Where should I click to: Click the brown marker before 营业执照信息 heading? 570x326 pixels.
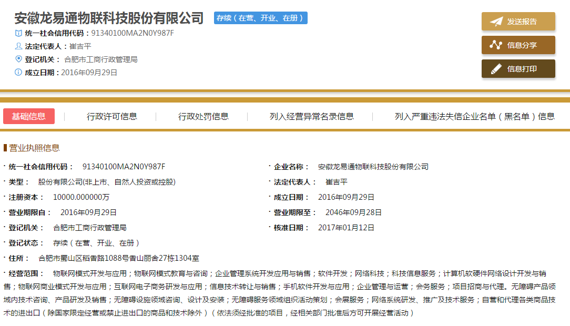coord(5,148)
